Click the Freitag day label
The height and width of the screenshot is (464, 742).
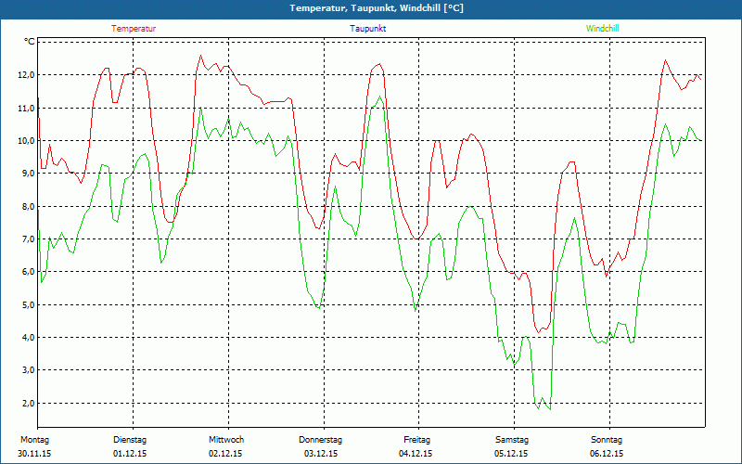click(416, 440)
